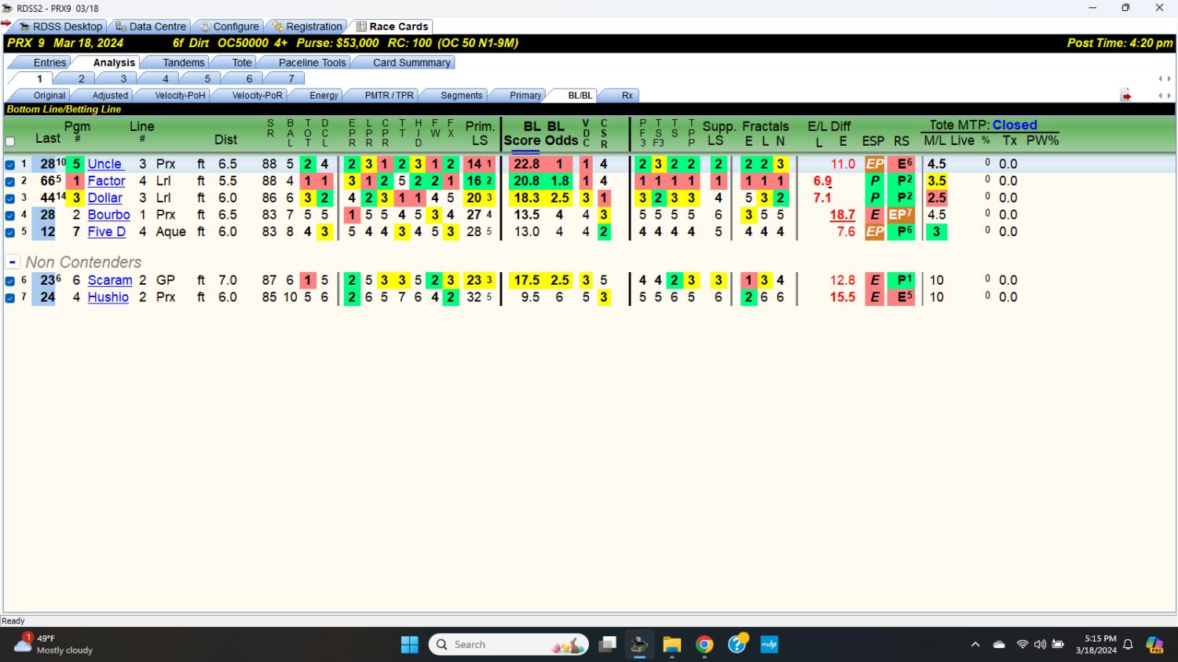Click the volume speaker tray icon
1178x662 pixels.
[x=1040, y=645]
